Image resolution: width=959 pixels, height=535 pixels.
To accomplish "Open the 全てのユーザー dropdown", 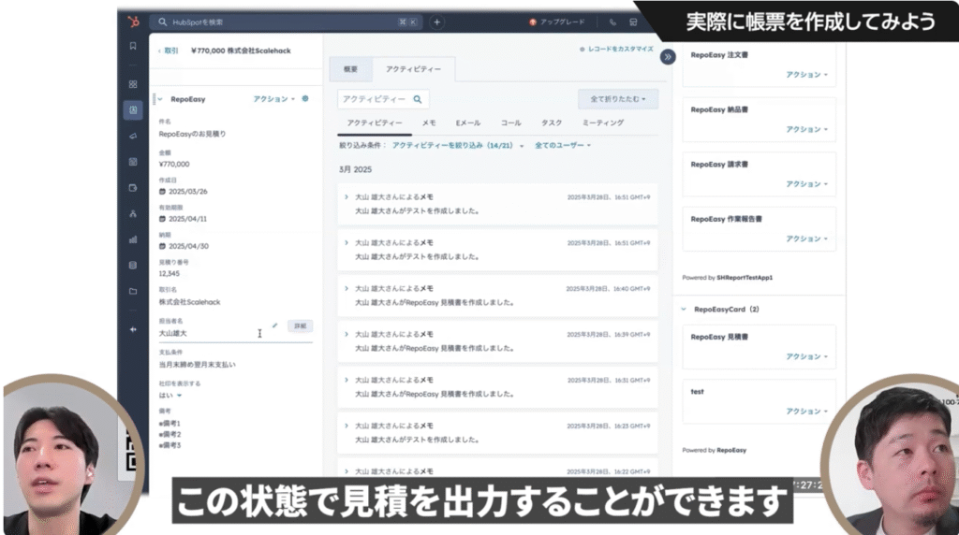I will click(563, 145).
